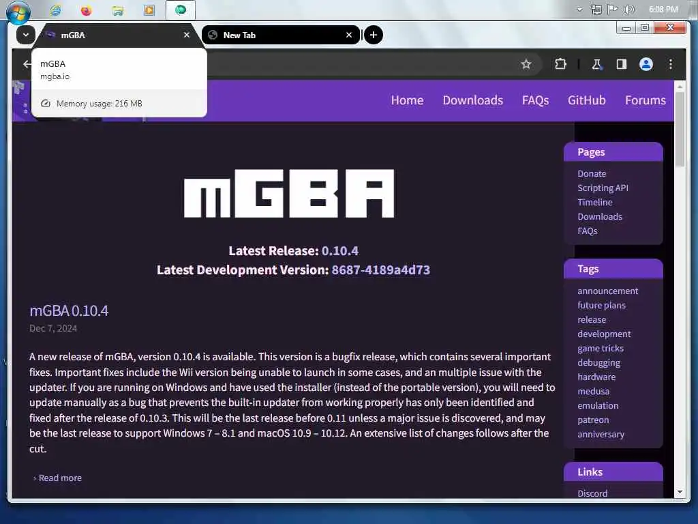Select the hardware tag
The image size is (698, 524).
596,377
